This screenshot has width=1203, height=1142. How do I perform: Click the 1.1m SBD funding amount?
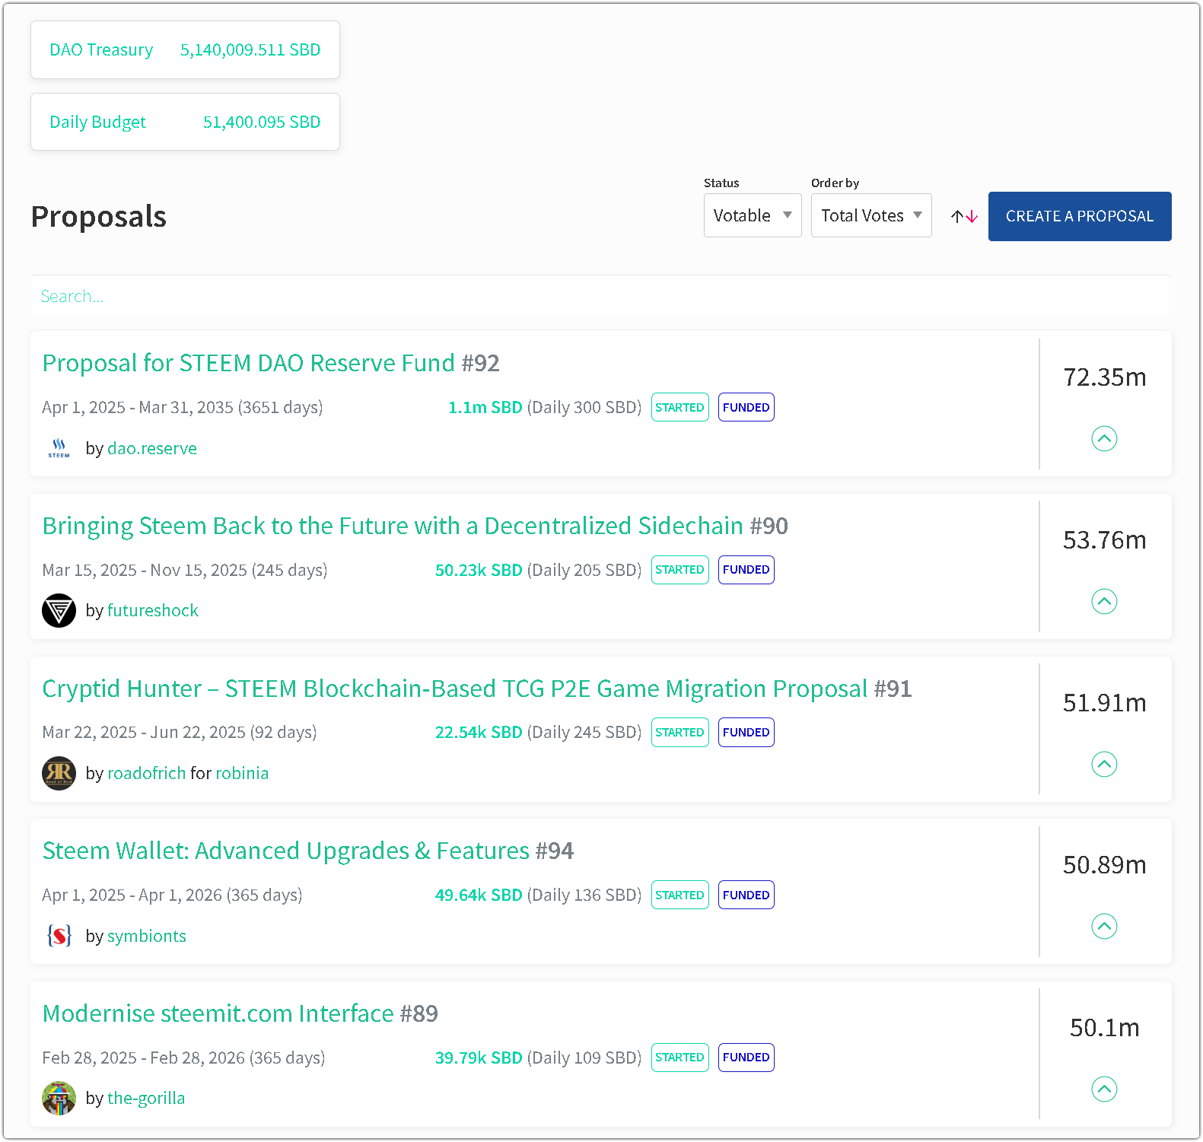pyautogui.click(x=485, y=407)
